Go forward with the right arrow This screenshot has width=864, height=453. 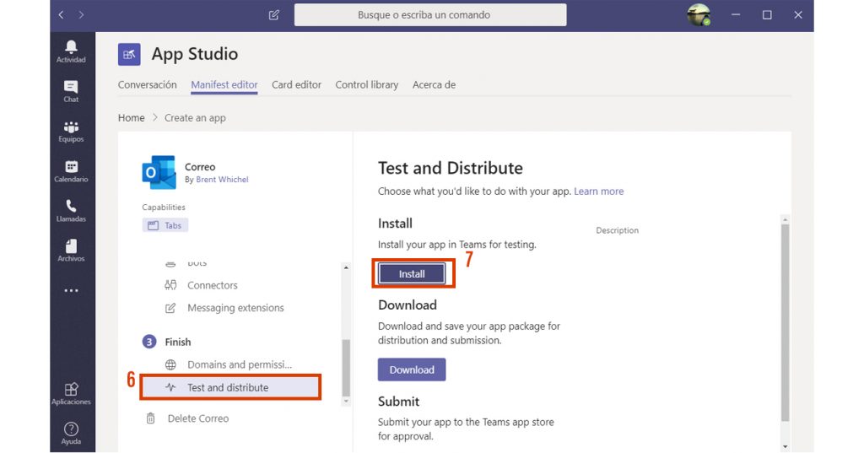click(x=81, y=15)
